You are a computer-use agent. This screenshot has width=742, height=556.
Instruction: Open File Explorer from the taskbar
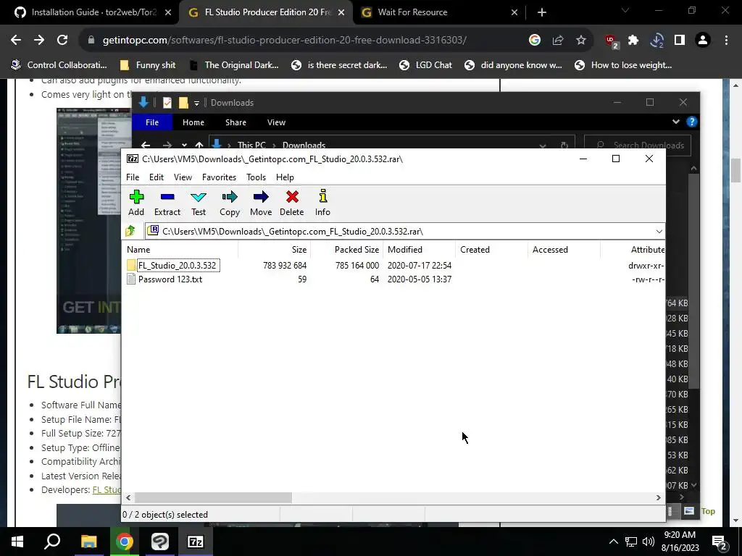[x=88, y=542]
